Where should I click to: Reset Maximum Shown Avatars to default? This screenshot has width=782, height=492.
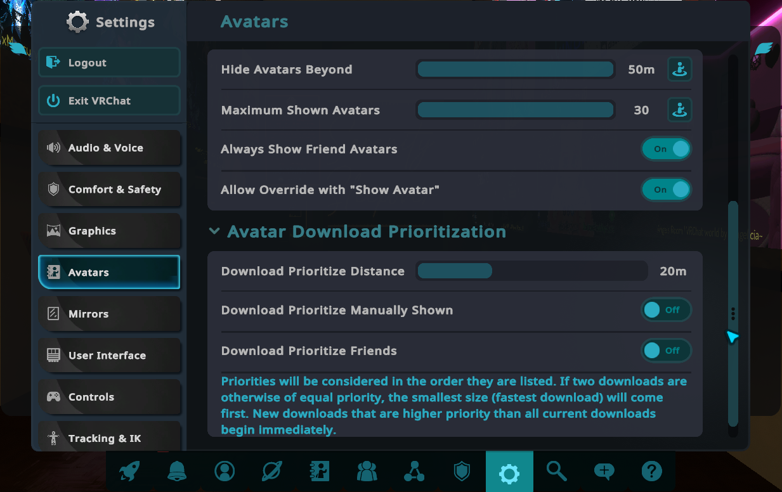tap(679, 110)
